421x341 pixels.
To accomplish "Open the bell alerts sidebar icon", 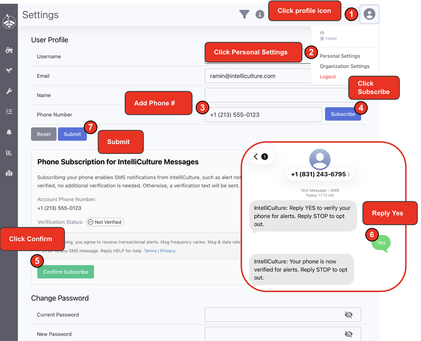I will [9, 132].
